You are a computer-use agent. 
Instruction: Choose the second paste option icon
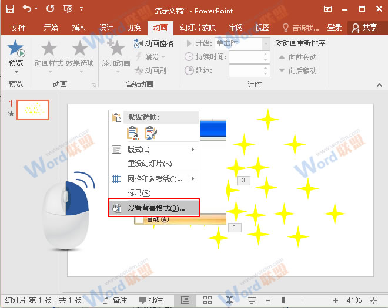151,133
